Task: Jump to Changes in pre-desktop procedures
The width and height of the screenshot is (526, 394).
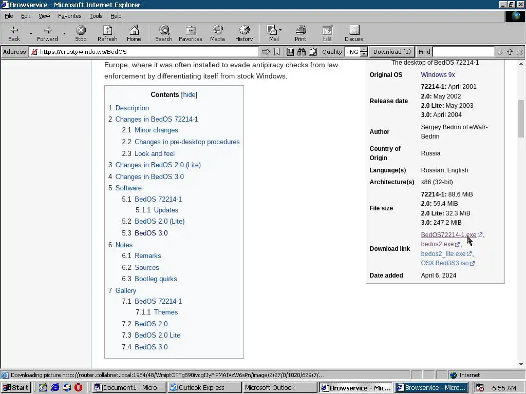Action: tap(187, 142)
